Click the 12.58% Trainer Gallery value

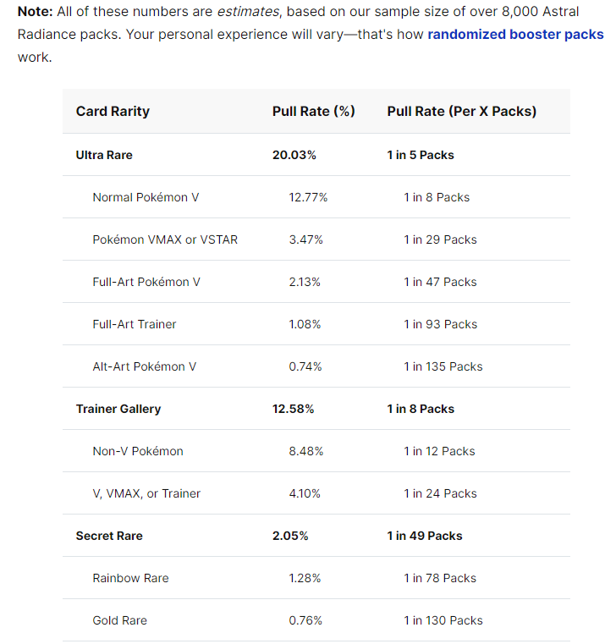293,409
